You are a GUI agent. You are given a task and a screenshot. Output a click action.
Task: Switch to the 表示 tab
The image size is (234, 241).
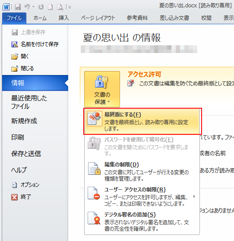229,18
